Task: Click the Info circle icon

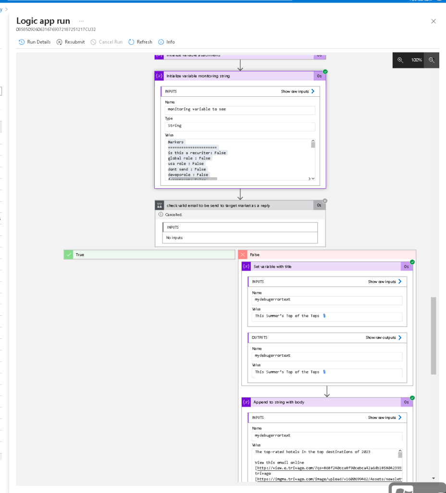Action: tap(161, 42)
